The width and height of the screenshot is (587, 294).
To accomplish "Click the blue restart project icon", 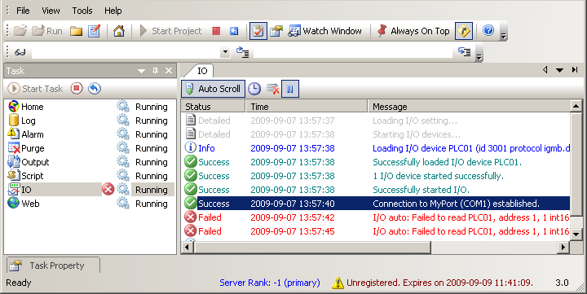I will (x=234, y=31).
